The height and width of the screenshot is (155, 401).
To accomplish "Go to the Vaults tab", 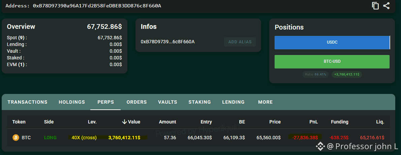I will tap(167, 102).
